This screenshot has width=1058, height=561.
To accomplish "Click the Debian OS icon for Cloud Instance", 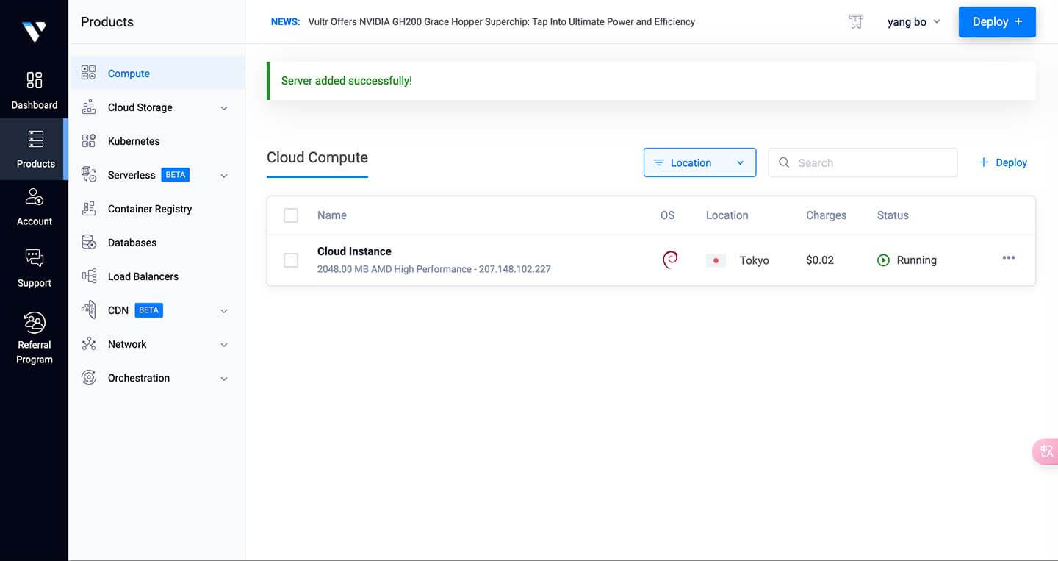I will pos(670,260).
